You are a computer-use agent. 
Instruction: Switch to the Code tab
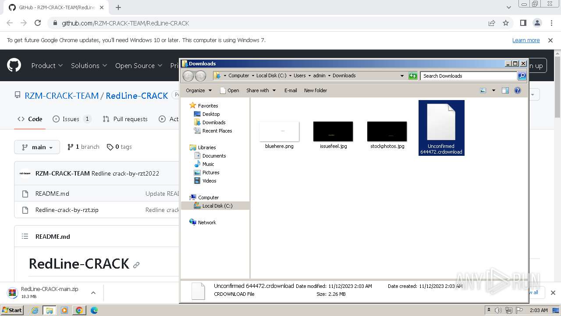pyautogui.click(x=30, y=119)
